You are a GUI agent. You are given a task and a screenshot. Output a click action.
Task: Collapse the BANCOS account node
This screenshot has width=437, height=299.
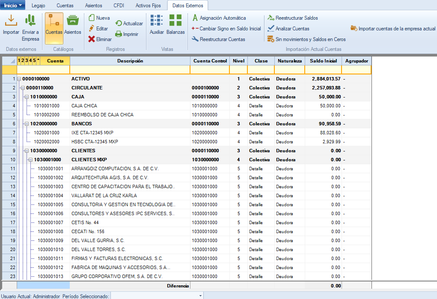click(27, 124)
